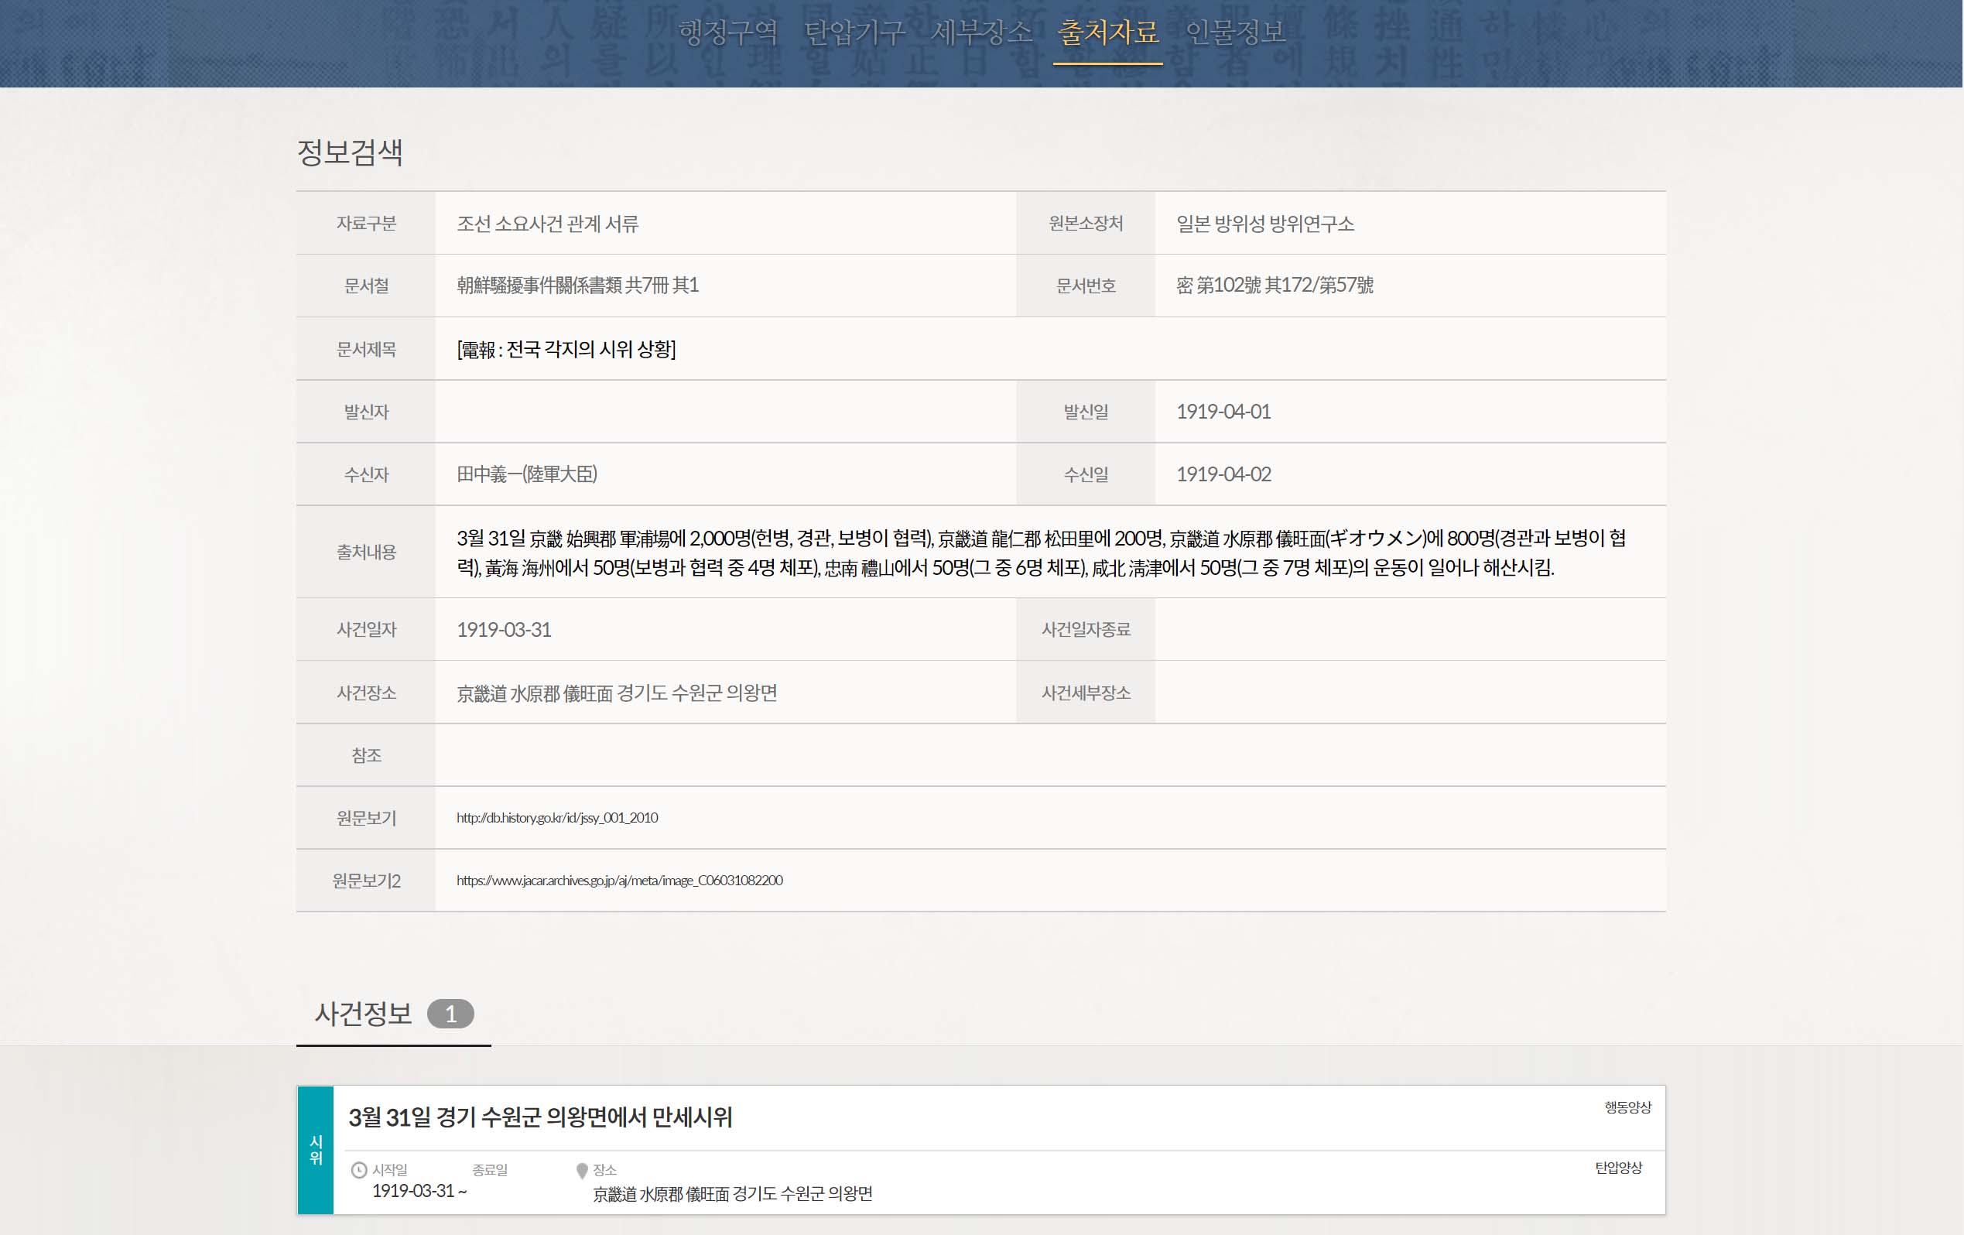Open the jacar.archives.go.jp image link
Screen dimensions: 1964x1235
619,880
